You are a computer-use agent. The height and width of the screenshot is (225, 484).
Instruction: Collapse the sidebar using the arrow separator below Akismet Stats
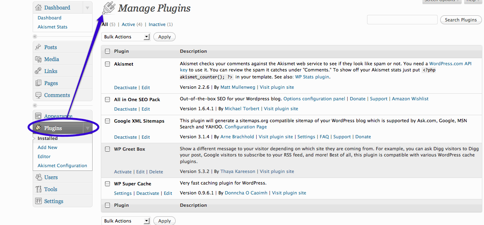tap(35, 37)
